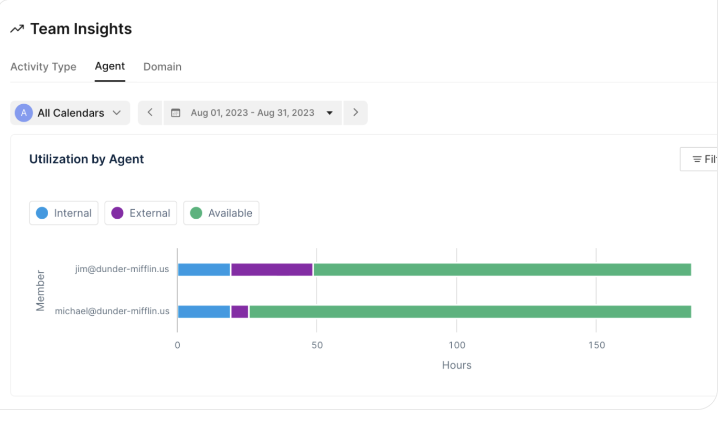Switch to the Activity Type tab

(x=43, y=66)
